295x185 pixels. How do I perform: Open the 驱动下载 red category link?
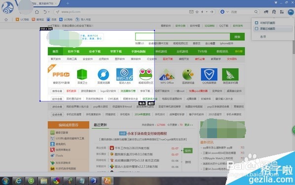pyautogui.click(x=168, y=59)
